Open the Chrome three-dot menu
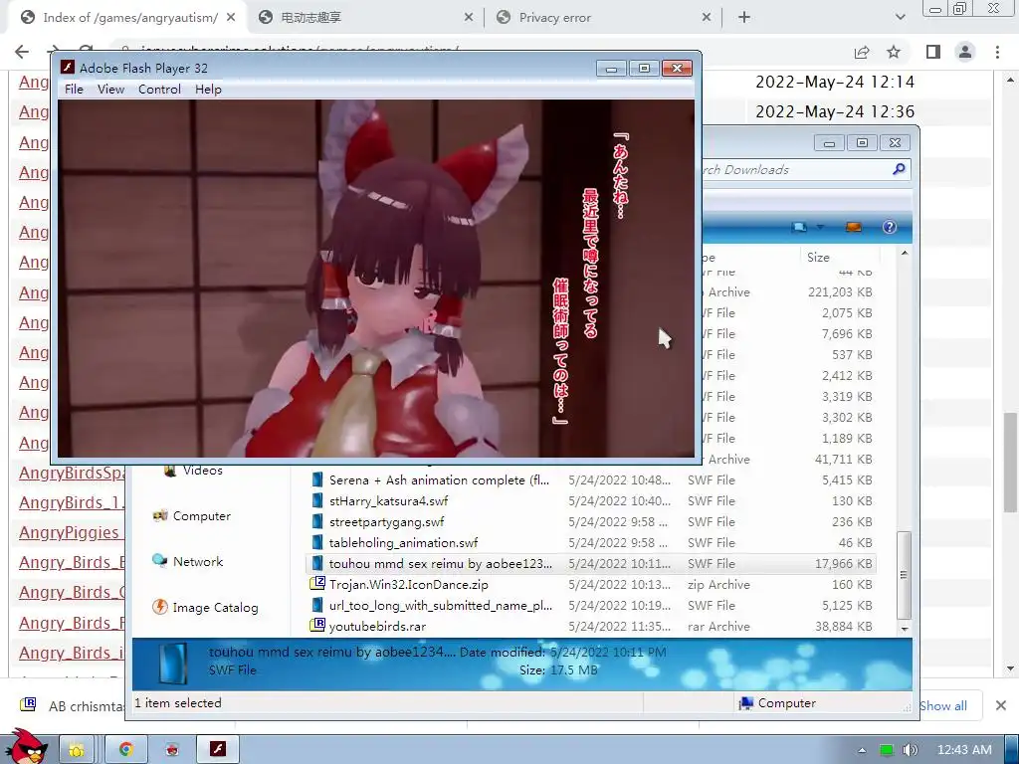Viewport: 1019px width, 764px height. pos(997,52)
